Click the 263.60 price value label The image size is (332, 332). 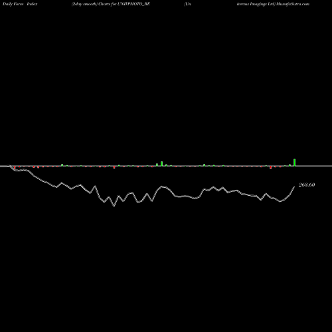307,185
